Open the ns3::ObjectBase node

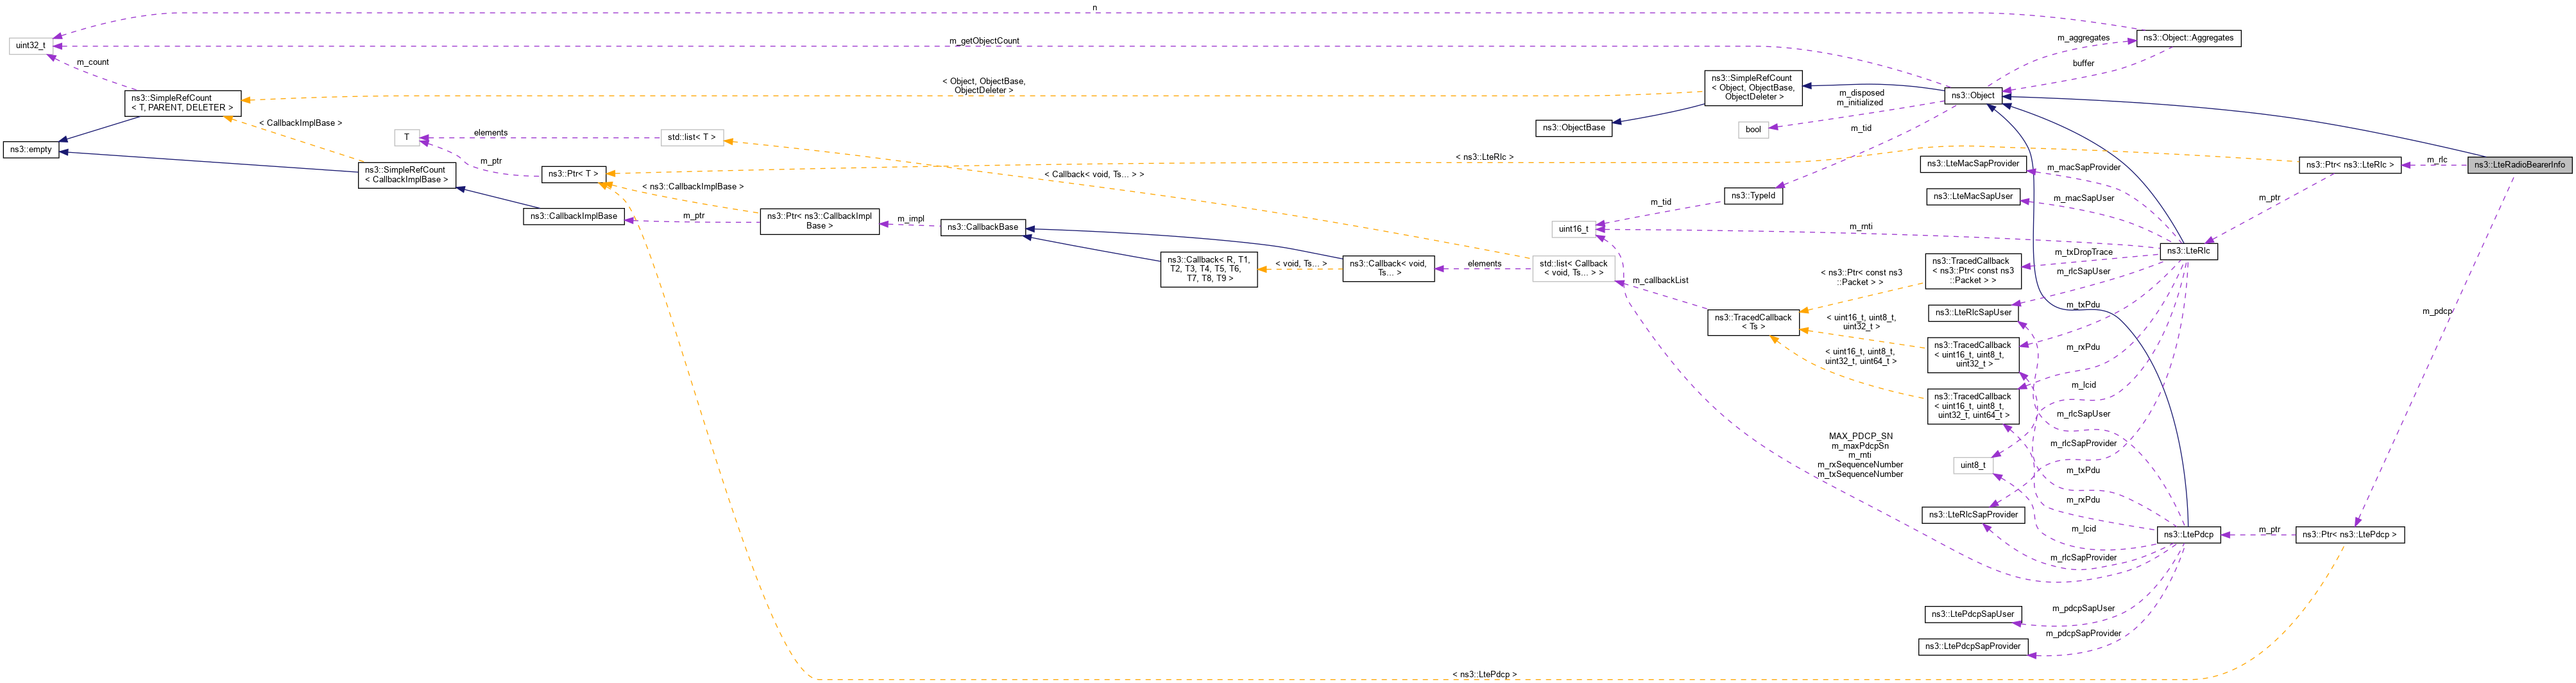pyautogui.click(x=1569, y=128)
